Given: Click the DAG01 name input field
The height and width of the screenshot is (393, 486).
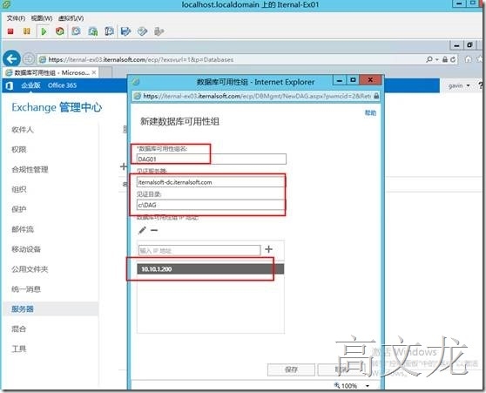Looking at the screenshot, I should [x=212, y=159].
